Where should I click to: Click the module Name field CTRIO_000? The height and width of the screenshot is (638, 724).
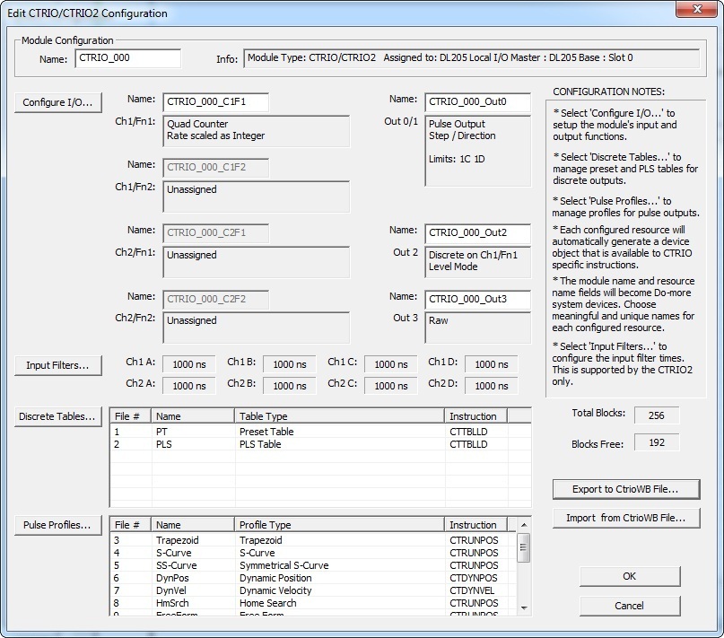127,58
